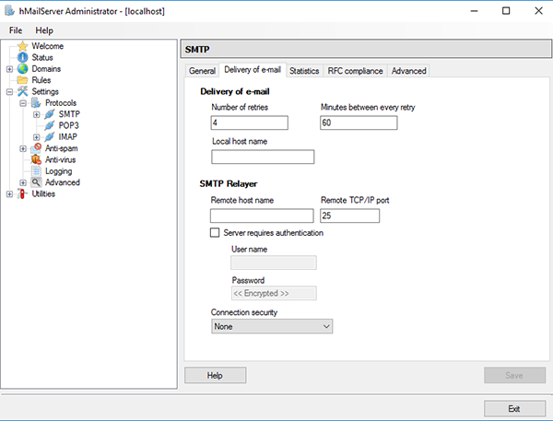
Task: Select the POP3 tree item label
Action: pos(69,125)
